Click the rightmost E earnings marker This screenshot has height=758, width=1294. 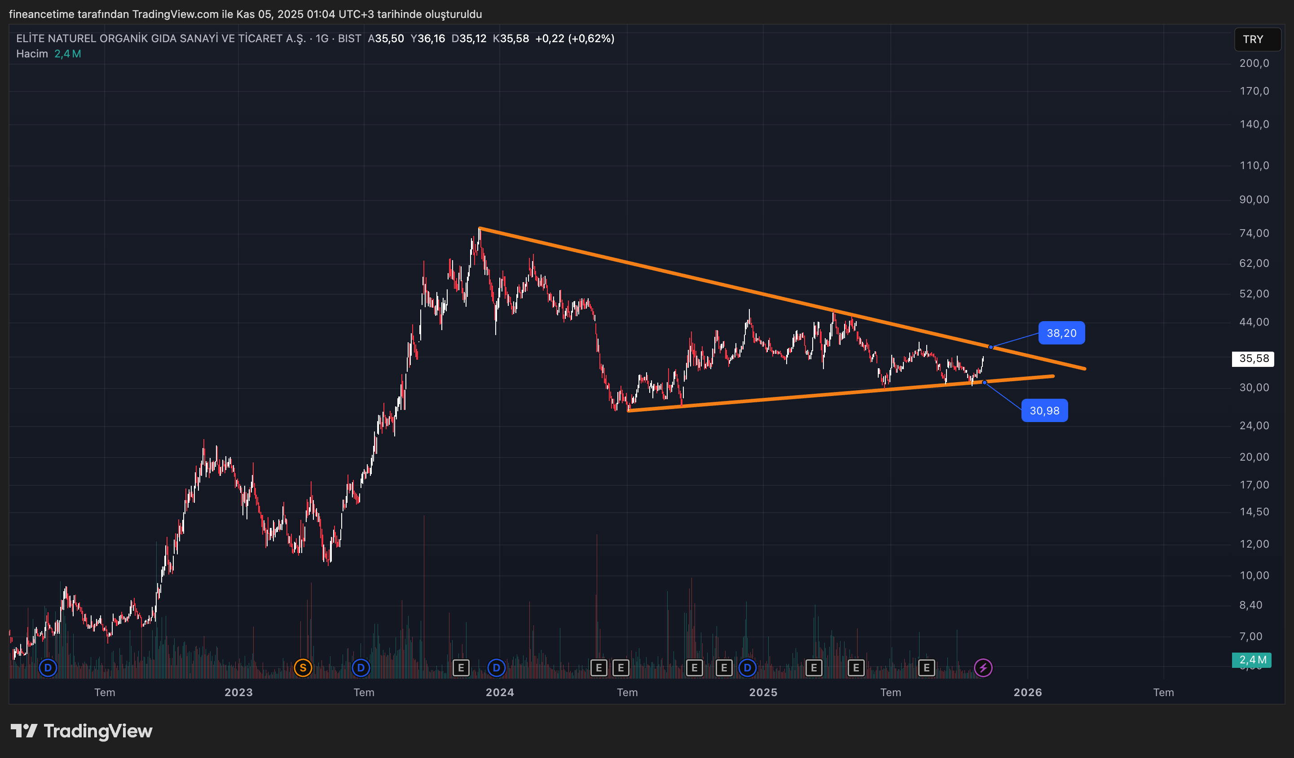[926, 668]
